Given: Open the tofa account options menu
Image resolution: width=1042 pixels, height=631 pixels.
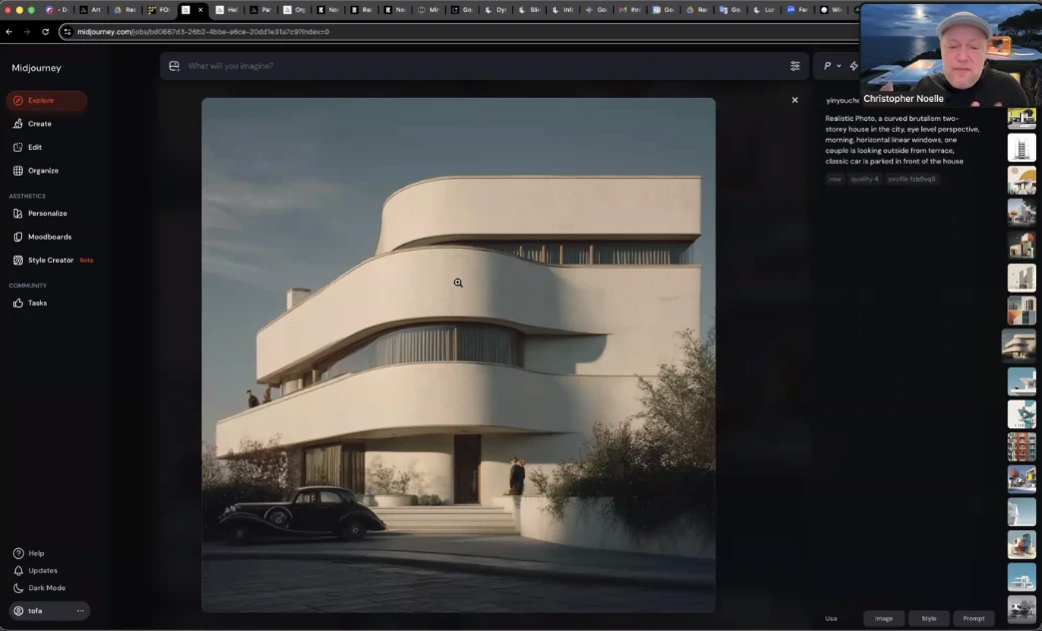Looking at the screenshot, I should 80,611.
